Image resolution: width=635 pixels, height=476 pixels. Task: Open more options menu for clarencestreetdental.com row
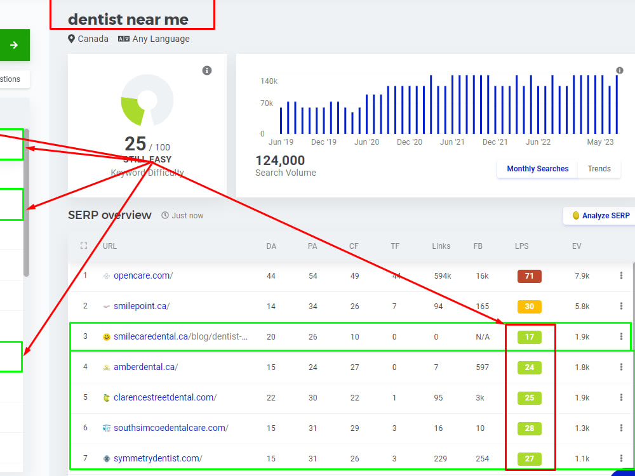click(621, 397)
